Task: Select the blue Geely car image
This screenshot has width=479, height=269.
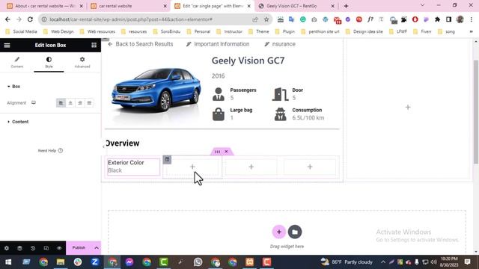Action: 156,90
